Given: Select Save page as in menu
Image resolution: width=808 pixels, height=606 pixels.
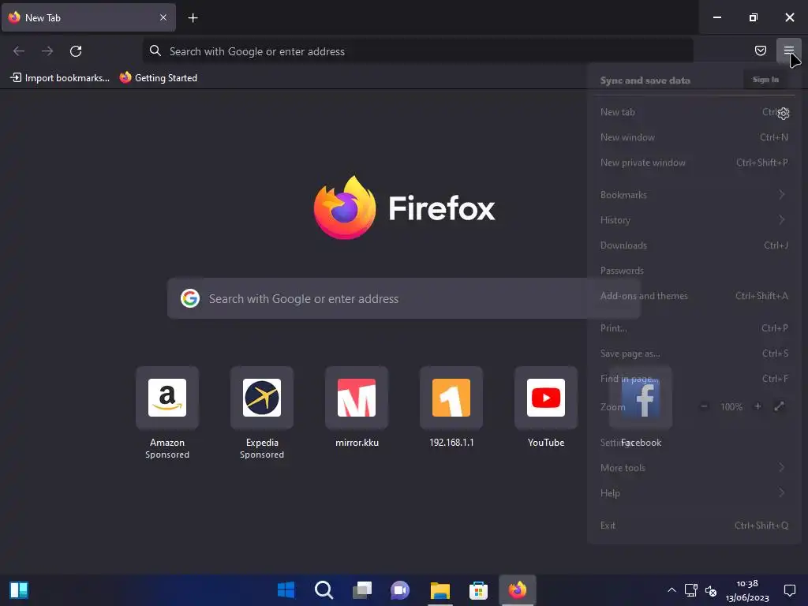Looking at the screenshot, I should tap(694, 353).
